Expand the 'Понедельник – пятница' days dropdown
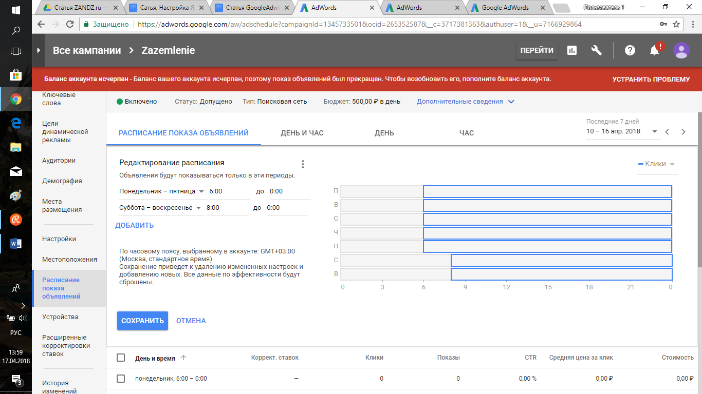 coord(161,191)
